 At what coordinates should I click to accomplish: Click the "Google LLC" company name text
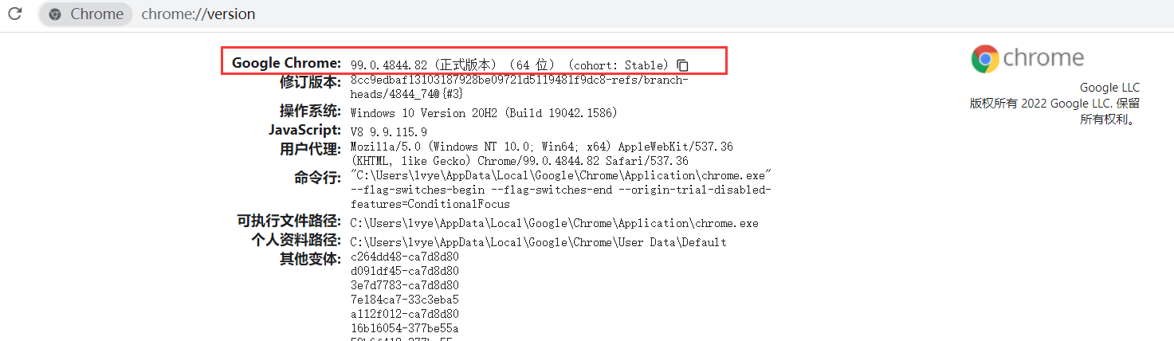(x=1109, y=88)
